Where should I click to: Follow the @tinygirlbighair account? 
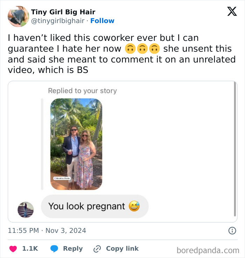tap(102, 21)
